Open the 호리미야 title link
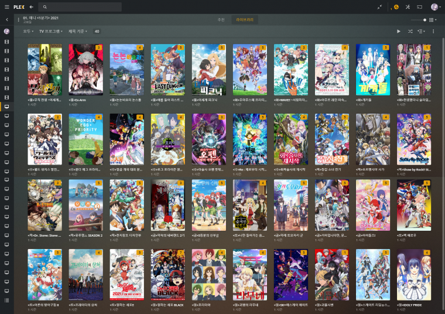The height and width of the screenshot is (314, 445). (x=201, y=305)
